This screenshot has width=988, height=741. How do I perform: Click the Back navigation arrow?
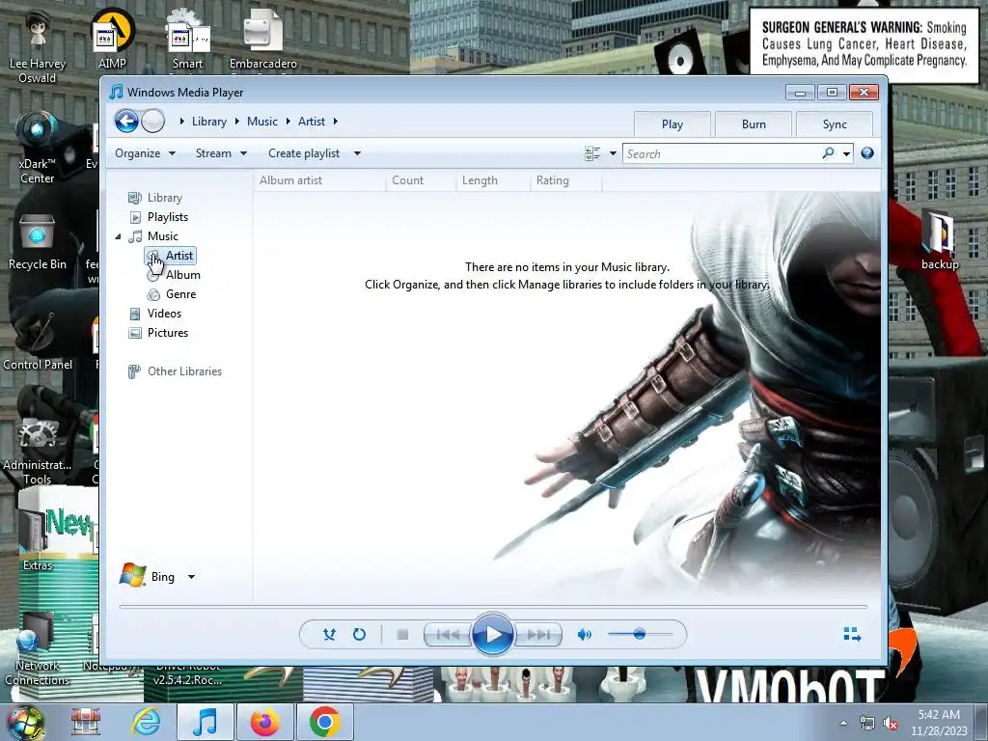[x=126, y=121]
